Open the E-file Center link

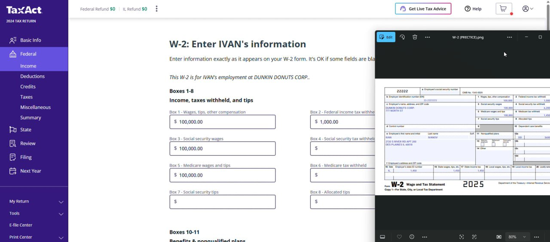coord(21,225)
